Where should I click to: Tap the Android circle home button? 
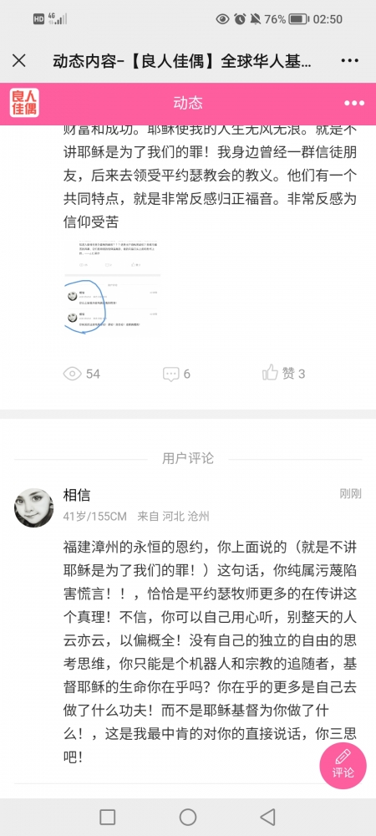point(187,817)
